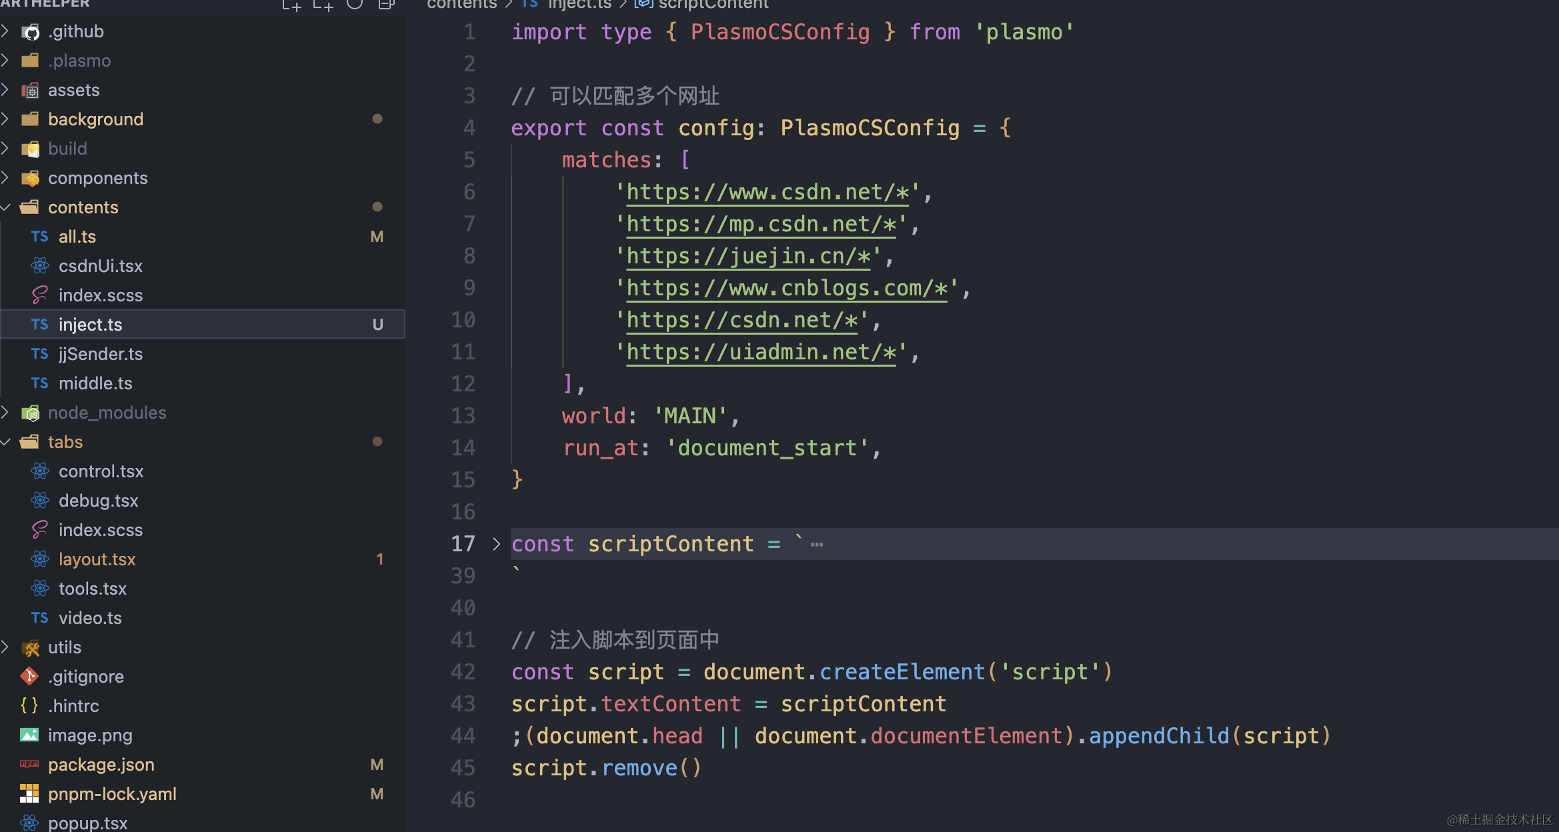Click inject.ts breadcrumb item
The width and height of the screenshot is (1559, 832).
click(579, 5)
